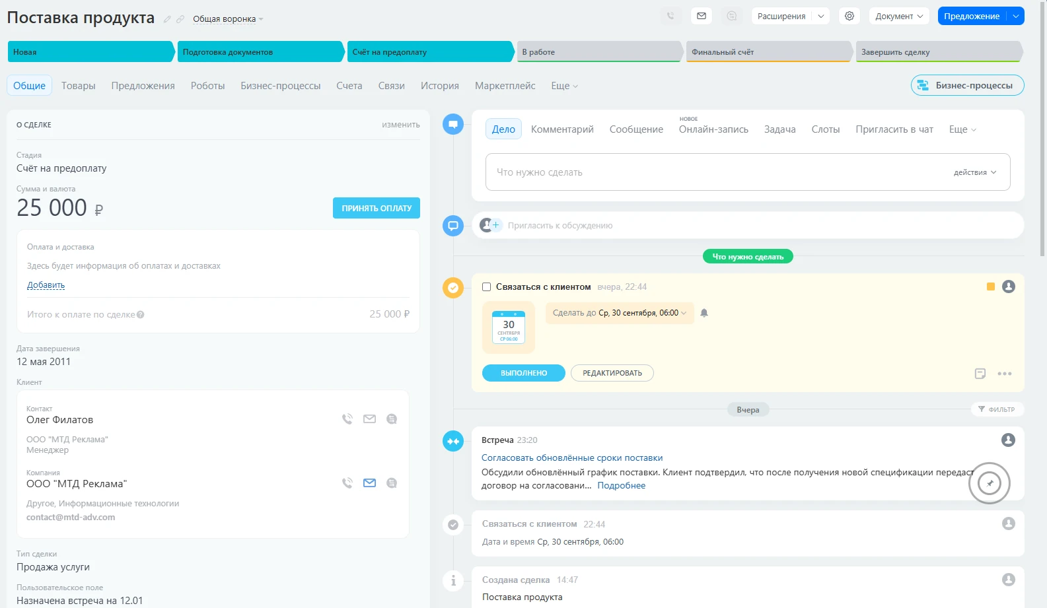1047x608 pixels.
Task: Click the orange color marker on task card
Action: (990, 287)
